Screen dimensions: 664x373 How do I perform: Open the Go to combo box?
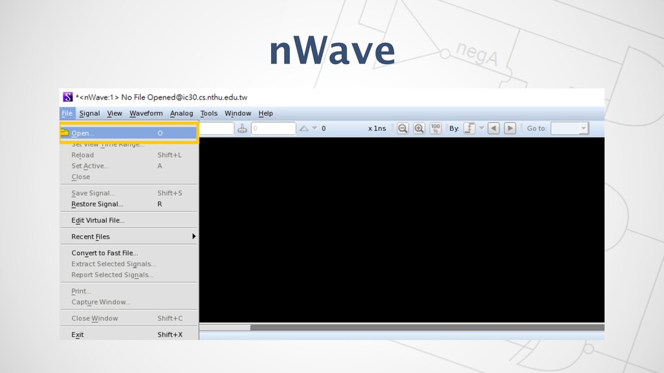(569, 128)
